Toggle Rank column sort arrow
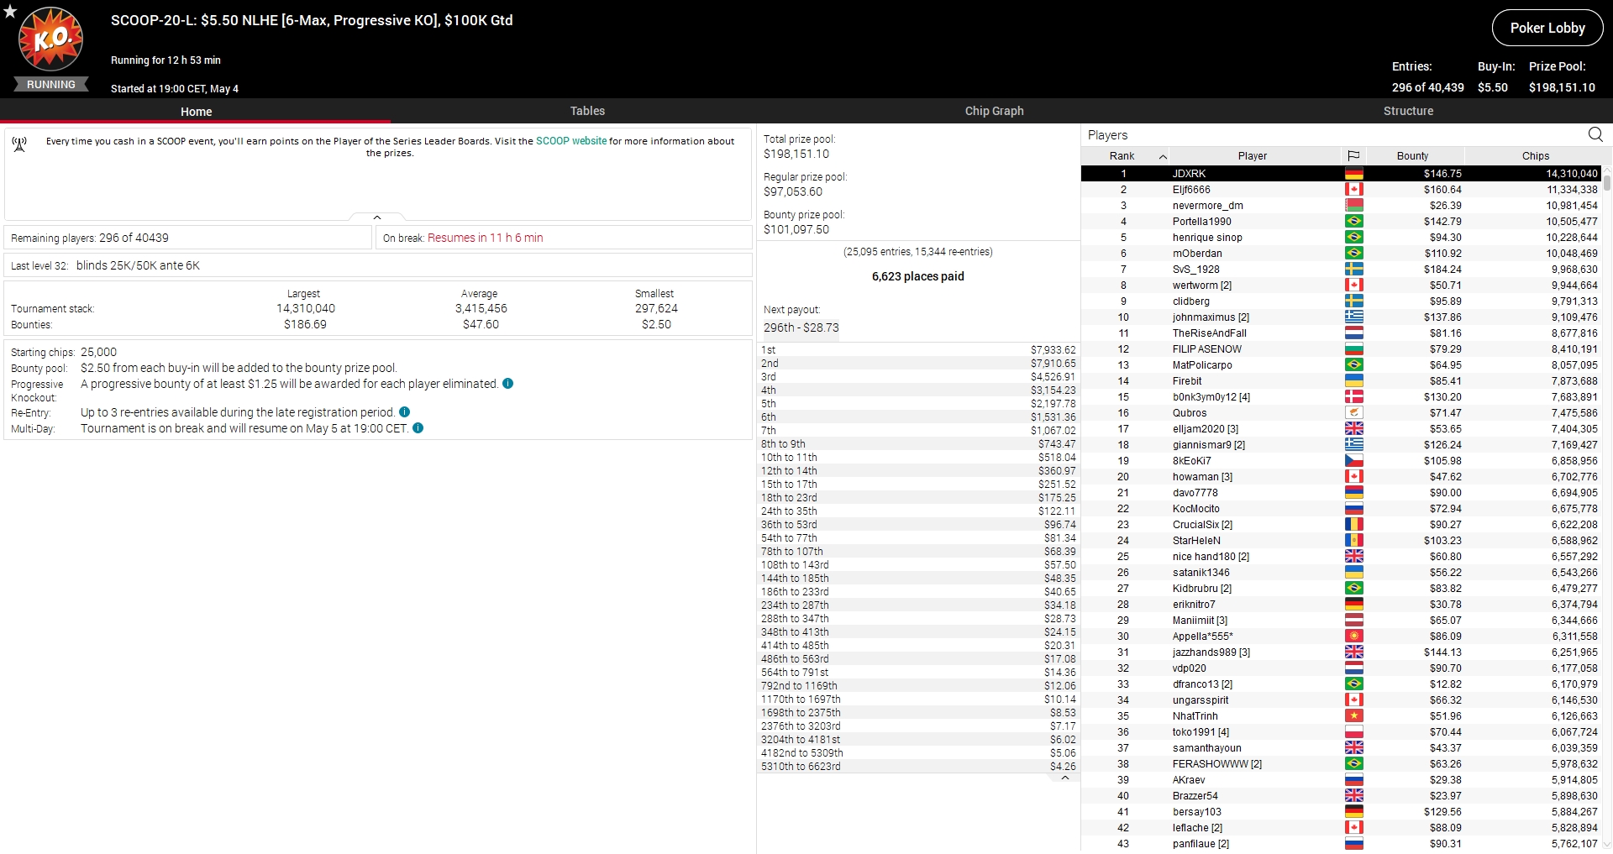This screenshot has height=854, width=1613. [x=1163, y=156]
